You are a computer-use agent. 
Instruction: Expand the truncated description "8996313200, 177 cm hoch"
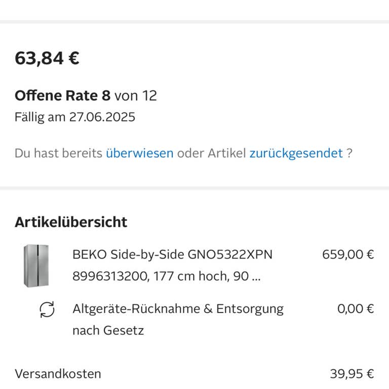pyautogui.click(x=167, y=277)
